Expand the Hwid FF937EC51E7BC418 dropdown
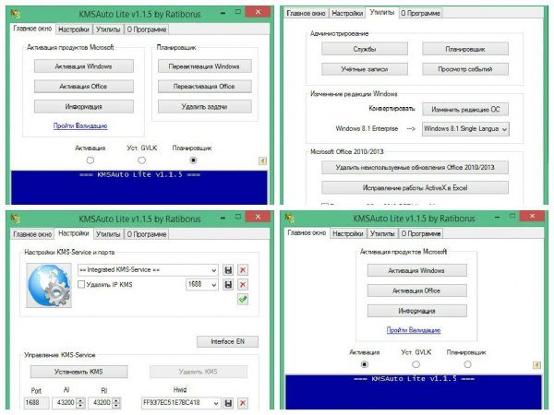554x415 pixels. tap(215, 403)
